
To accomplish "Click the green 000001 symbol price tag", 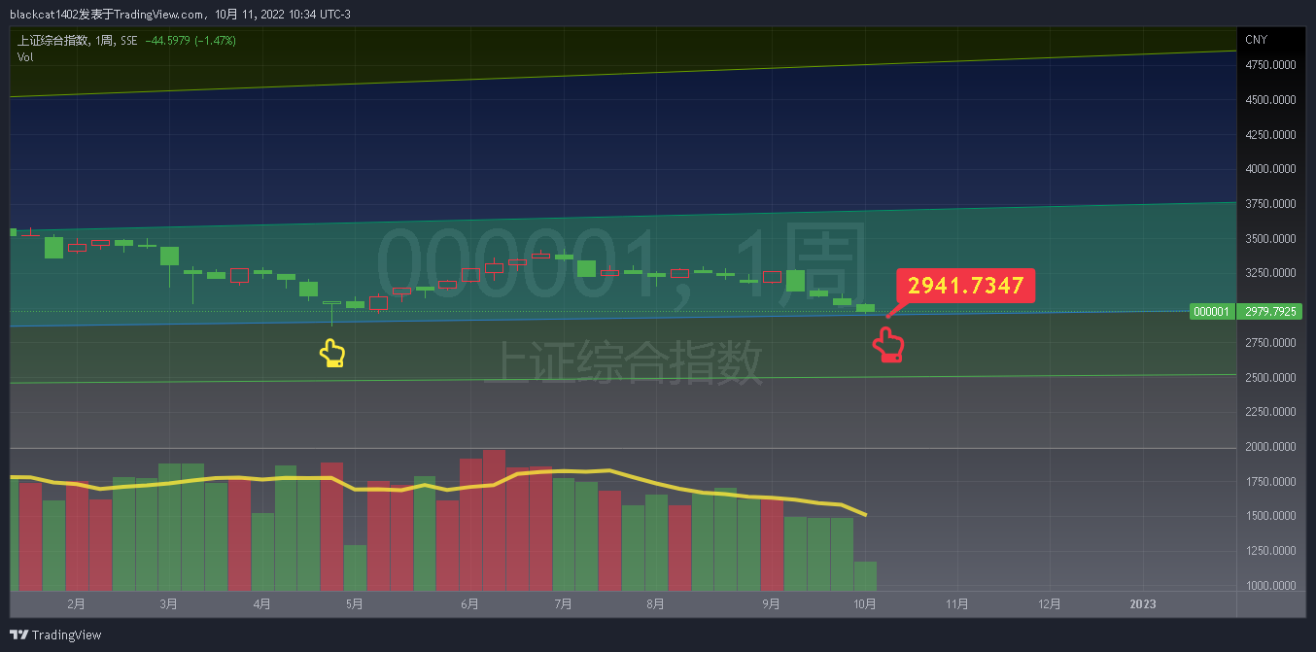I will click(x=1212, y=312).
